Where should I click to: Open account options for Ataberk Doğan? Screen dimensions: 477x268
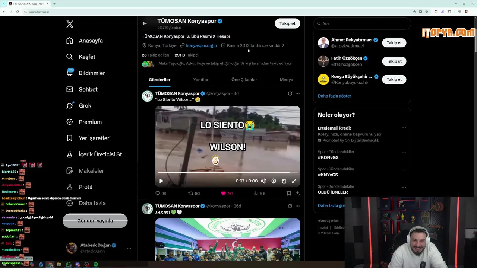point(129,248)
